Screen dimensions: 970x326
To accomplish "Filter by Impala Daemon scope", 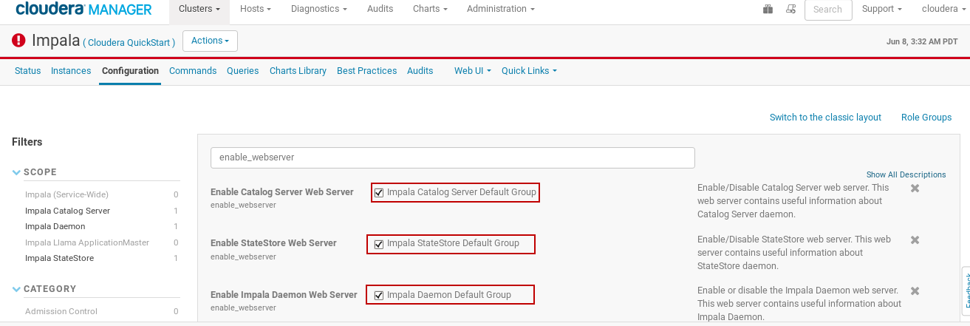I will tap(55, 226).
